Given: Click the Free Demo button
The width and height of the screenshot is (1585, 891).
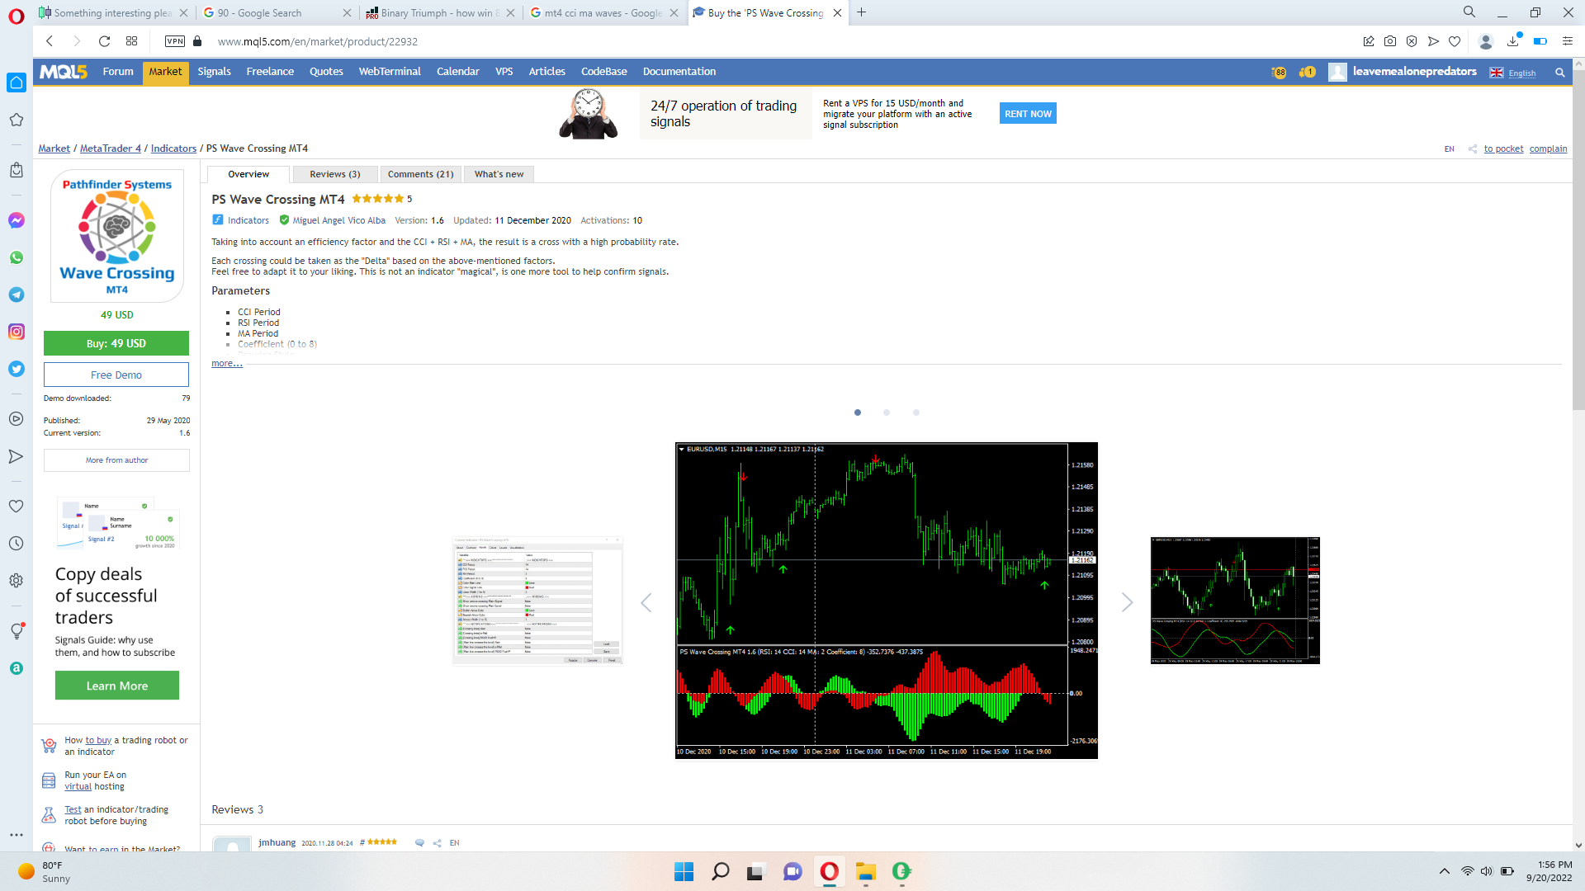Looking at the screenshot, I should 116,375.
